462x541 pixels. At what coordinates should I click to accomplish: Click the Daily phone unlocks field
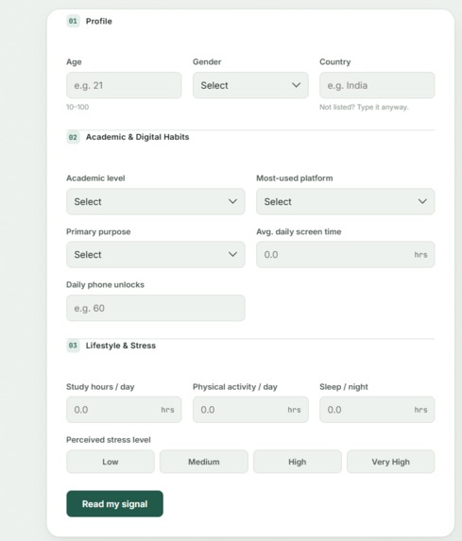156,308
